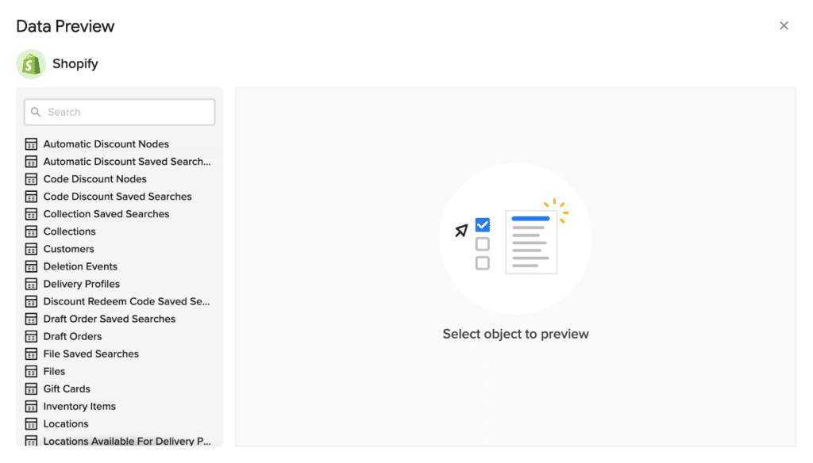Click table icon next to Gift Cards

[31, 388]
